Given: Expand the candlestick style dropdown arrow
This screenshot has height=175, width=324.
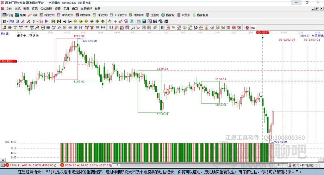Looking at the screenshot, I should click(37, 21).
